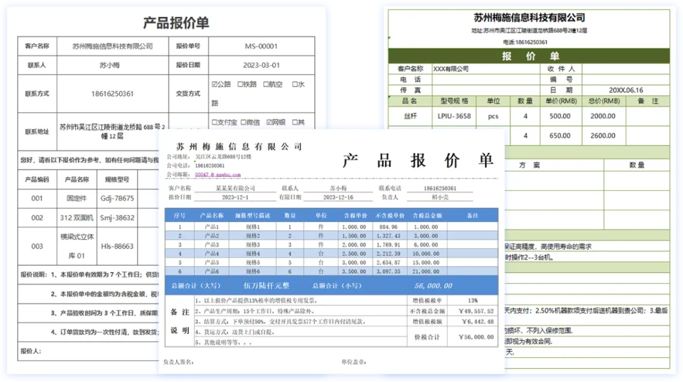Select the pcs unit cell
The image size is (683, 382).
(x=493, y=116)
